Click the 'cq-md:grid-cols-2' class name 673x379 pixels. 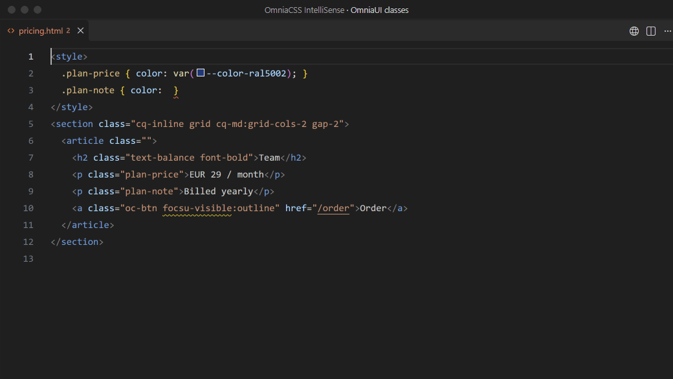[x=261, y=124]
